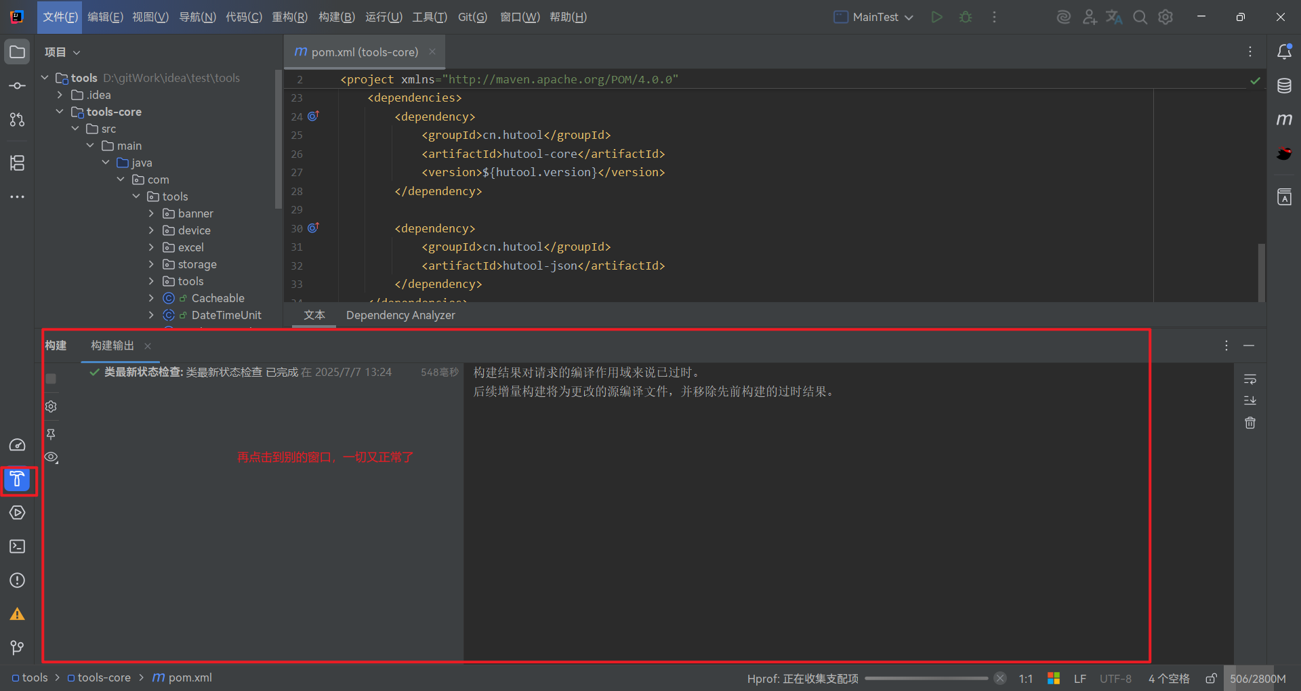1301x691 pixels.
Task: Open the Problems tool window icon
Action: [18, 581]
